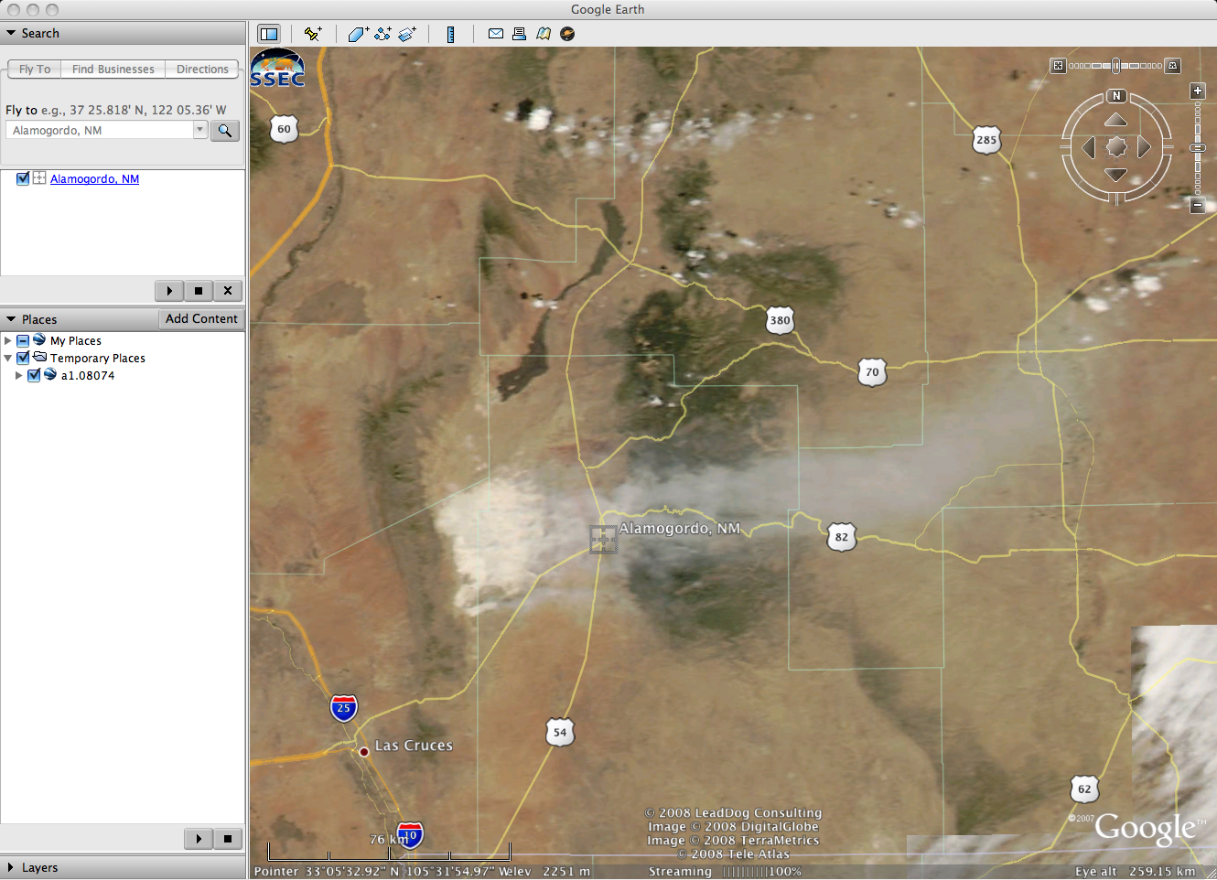1217x880 pixels.
Task: Play search results tour
Action: point(169,291)
